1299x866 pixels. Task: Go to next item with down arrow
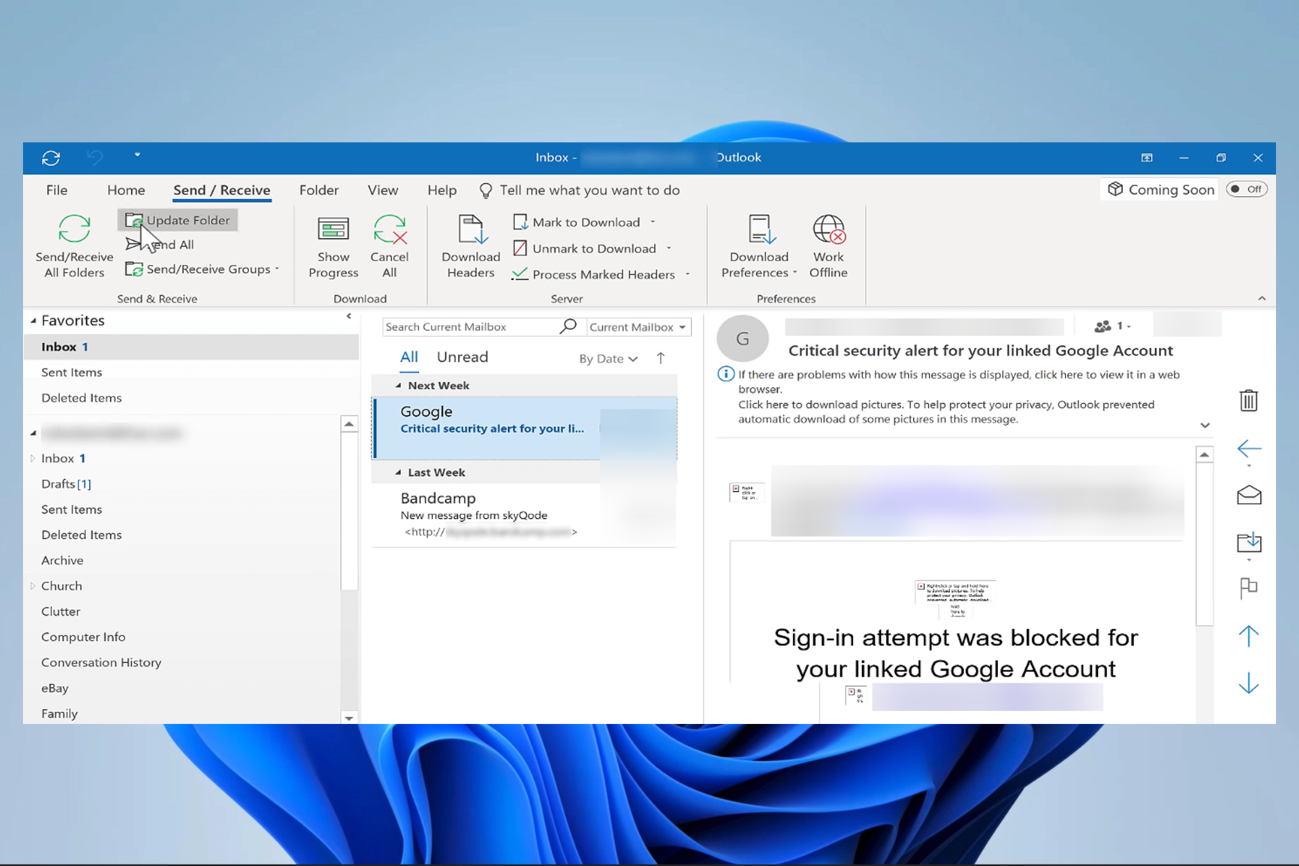(x=1249, y=683)
